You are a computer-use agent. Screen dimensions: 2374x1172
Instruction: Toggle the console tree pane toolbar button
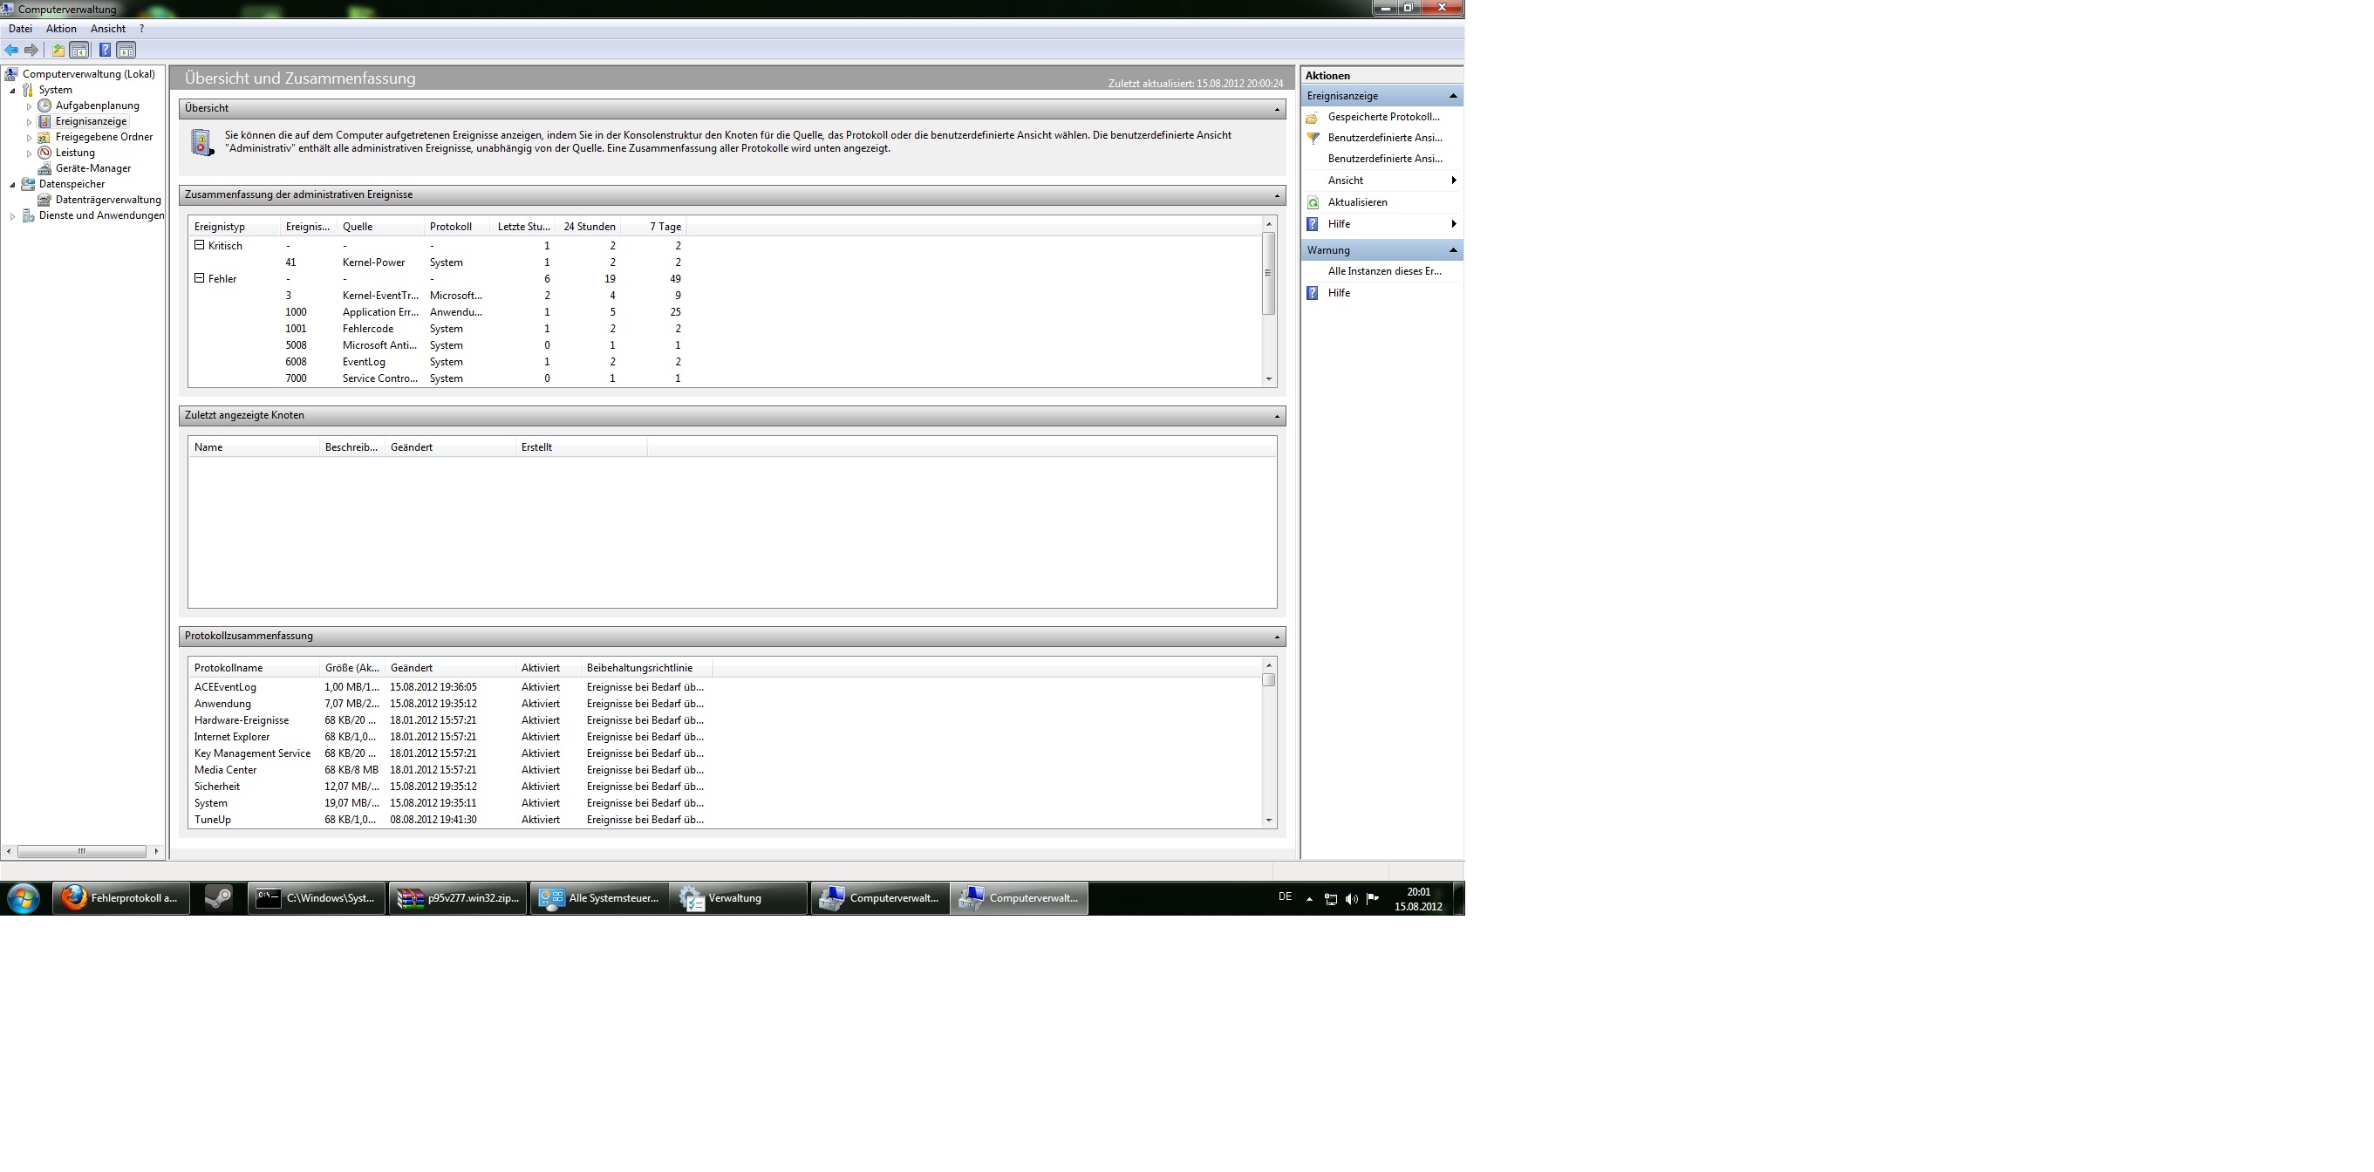point(79,50)
